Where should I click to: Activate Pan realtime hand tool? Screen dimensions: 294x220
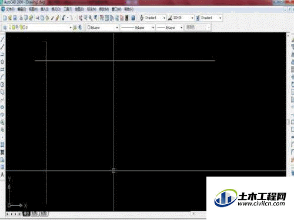(x=81, y=18)
